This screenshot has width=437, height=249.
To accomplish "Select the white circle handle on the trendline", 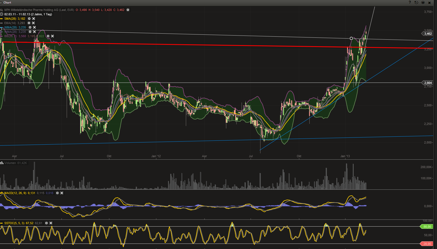I will [x=351, y=38].
